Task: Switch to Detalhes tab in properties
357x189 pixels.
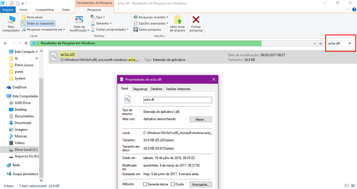Action: pos(157,89)
